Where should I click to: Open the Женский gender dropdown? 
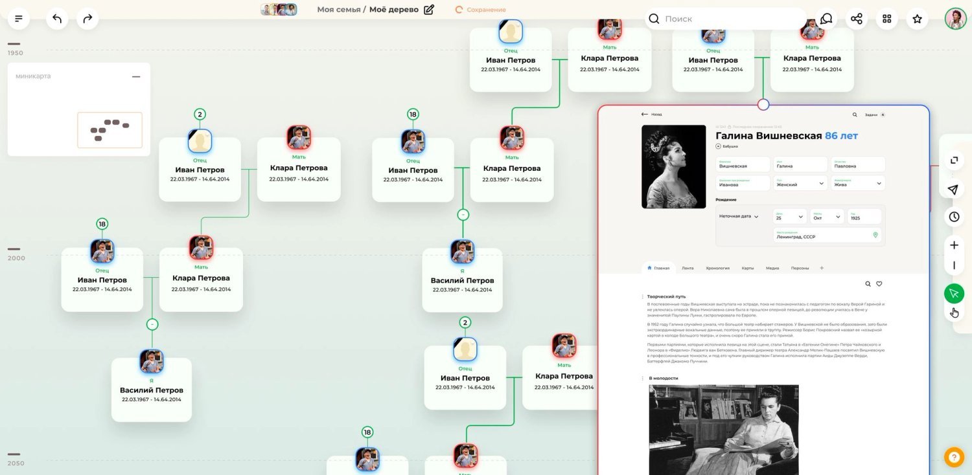801,183
